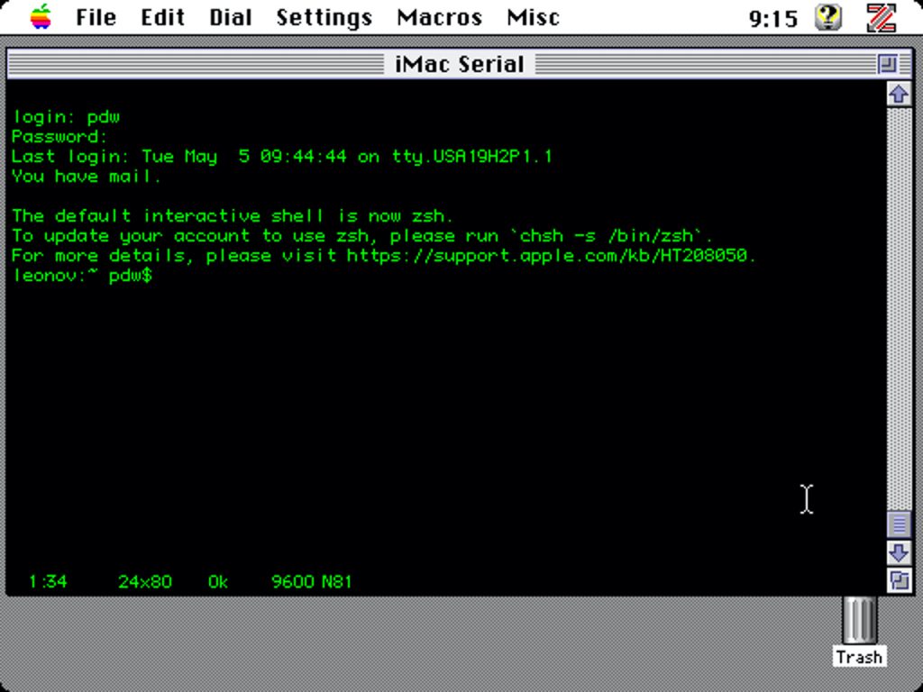The height and width of the screenshot is (692, 923).
Task: Click the 'chsh -s /bin/zsh' command text
Action: point(607,236)
